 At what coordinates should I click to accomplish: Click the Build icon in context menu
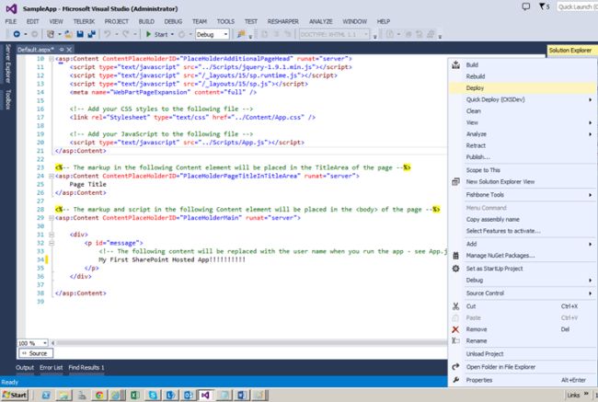pyautogui.click(x=456, y=64)
